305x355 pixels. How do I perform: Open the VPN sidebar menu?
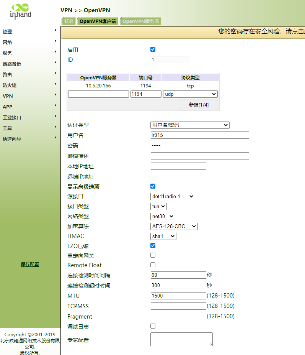29,96
